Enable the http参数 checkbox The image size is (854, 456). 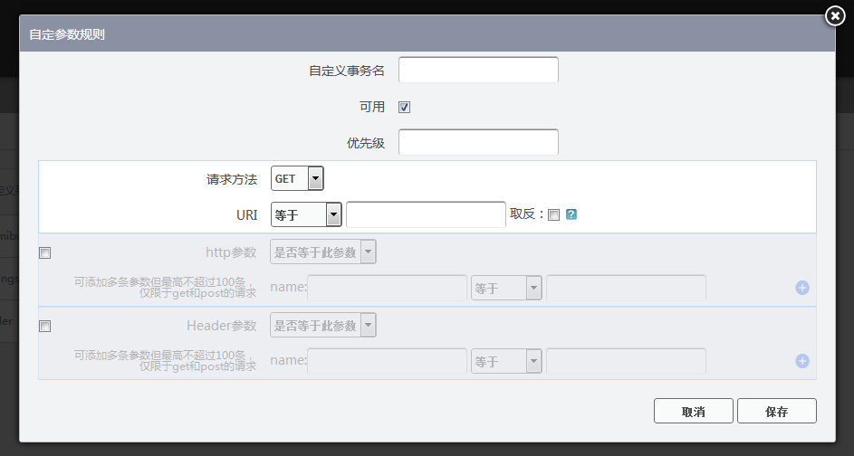pyautogui.click(x=45, y=253)
